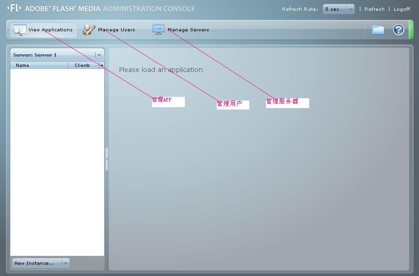This screenshot has height=276, width=419.
Task: Open the View Applications tab
Action: coord(43,30)
